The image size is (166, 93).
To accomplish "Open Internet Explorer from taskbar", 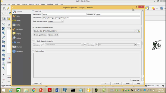I will point(11,90).
